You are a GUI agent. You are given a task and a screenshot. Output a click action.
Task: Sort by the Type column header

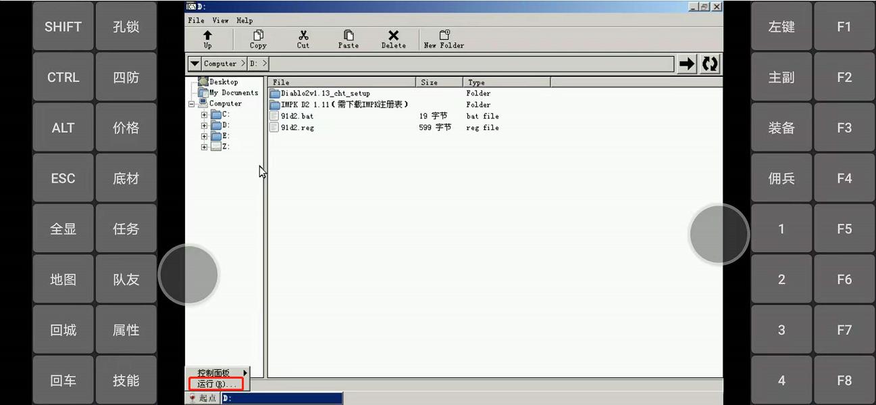[507, 82]
